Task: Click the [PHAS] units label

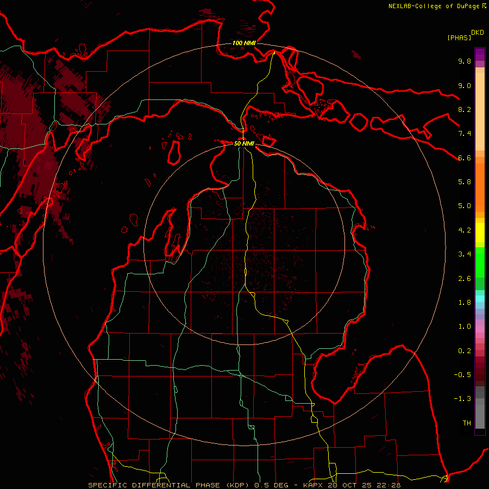Action: [459, 37]
